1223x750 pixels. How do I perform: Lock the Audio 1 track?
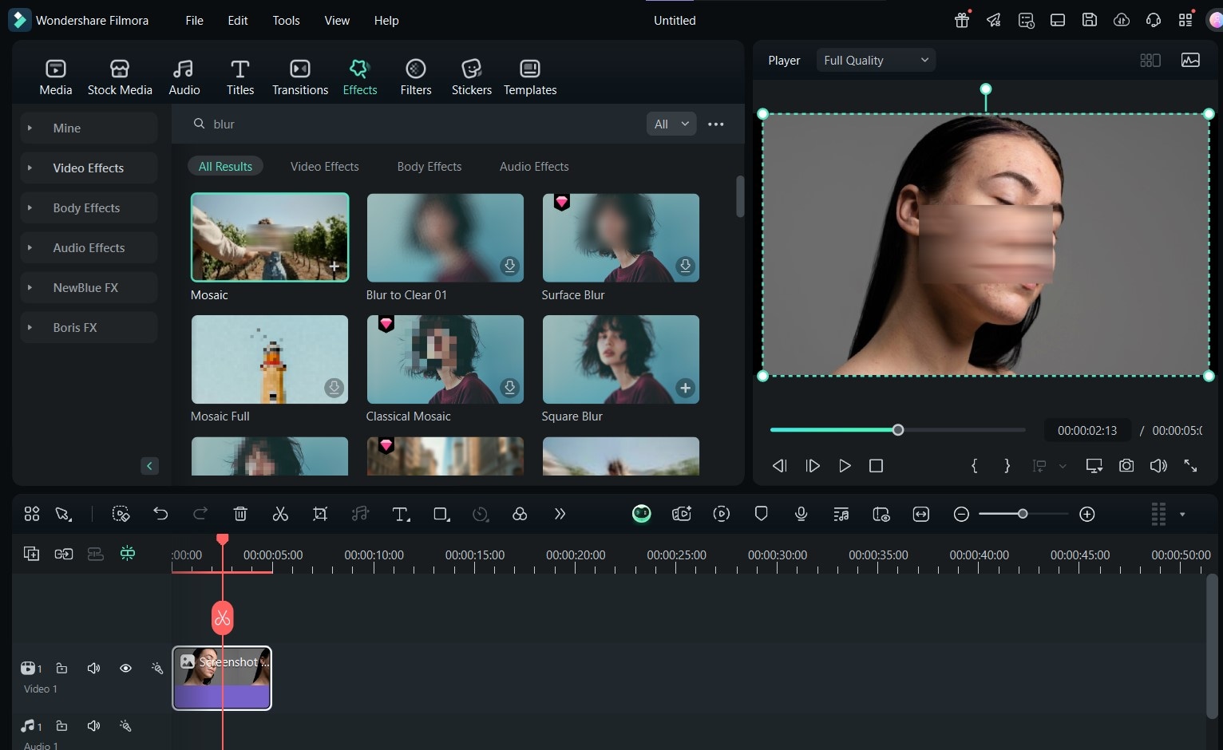point(61,726)
